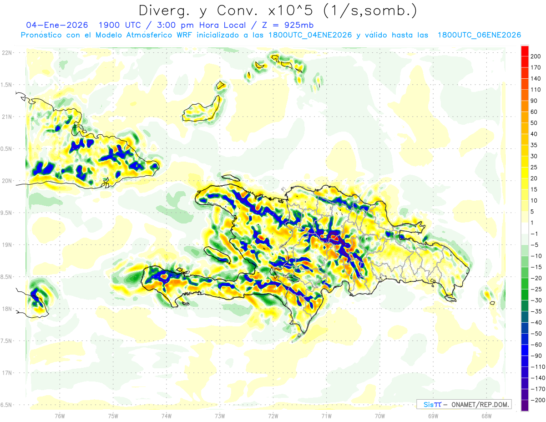Click the '-40' color bar value

(x=536, y=322)
